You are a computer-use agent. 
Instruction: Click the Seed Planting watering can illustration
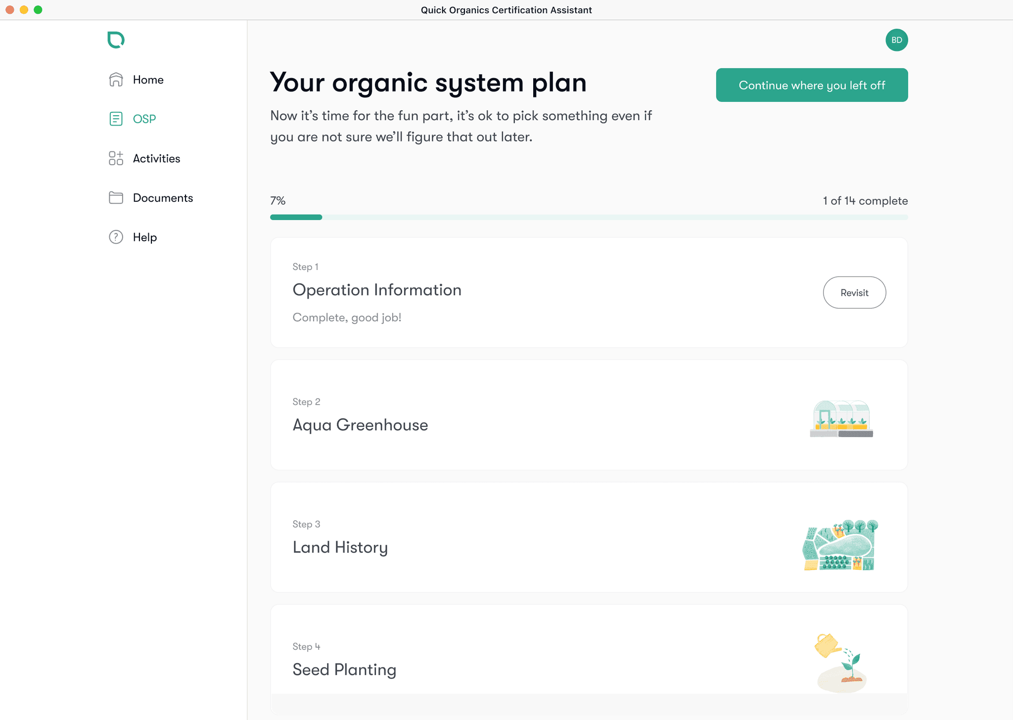(840, 663)
